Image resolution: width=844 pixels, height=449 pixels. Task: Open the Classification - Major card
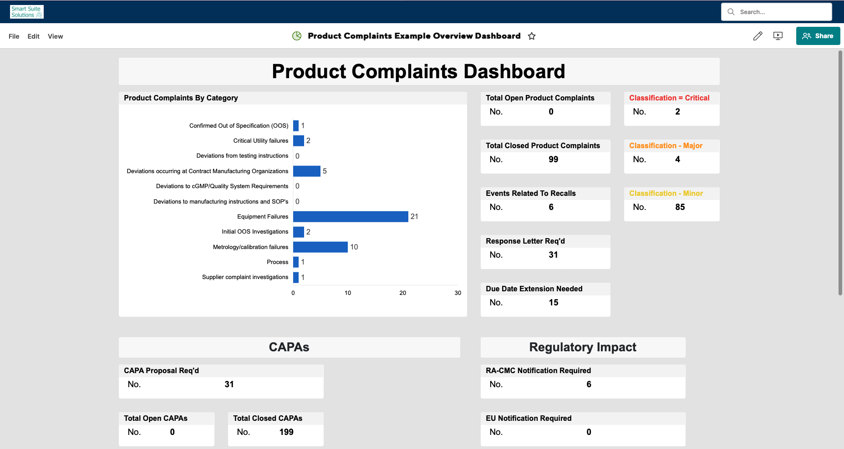click(671, 157)
